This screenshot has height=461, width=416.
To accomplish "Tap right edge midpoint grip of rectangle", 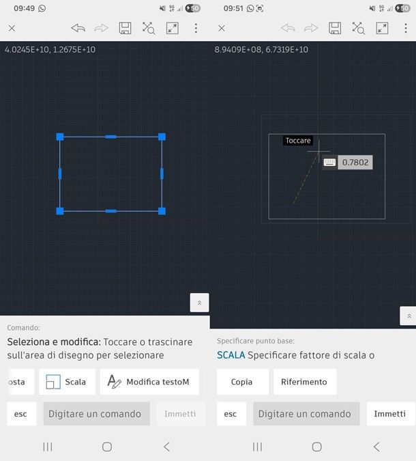I will (x=162, y=173).
